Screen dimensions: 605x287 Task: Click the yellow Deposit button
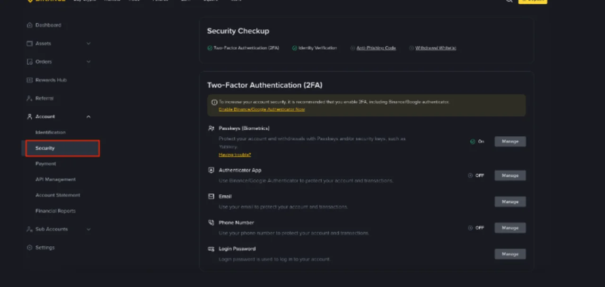(533, 1)
